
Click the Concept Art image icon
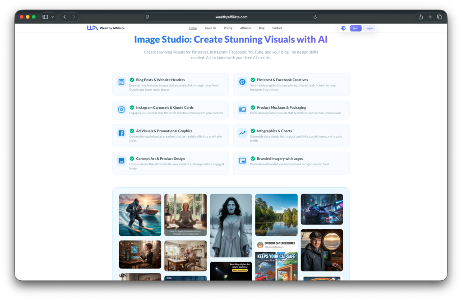[x=121, y=161]
